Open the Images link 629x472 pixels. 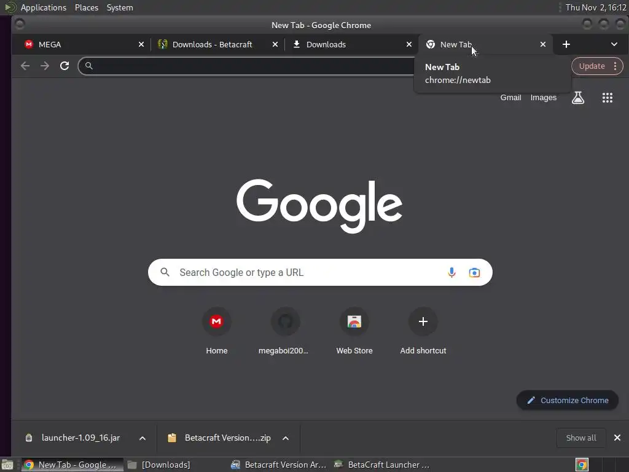543,98
